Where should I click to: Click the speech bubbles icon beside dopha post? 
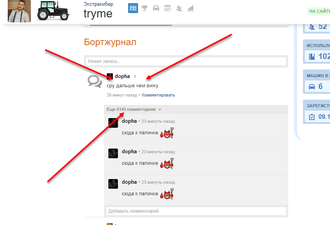pos(95,81)
